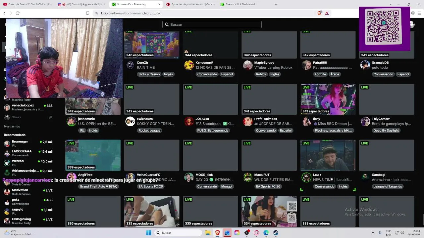Launch Steam from the taskbar
This screenshot has height=238, width=424.
click(276, 233)
